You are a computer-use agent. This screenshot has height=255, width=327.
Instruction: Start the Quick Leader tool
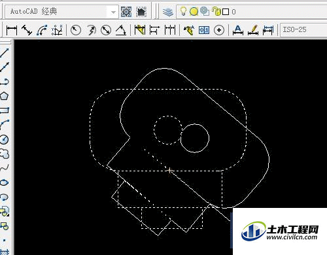pos(189,30)
